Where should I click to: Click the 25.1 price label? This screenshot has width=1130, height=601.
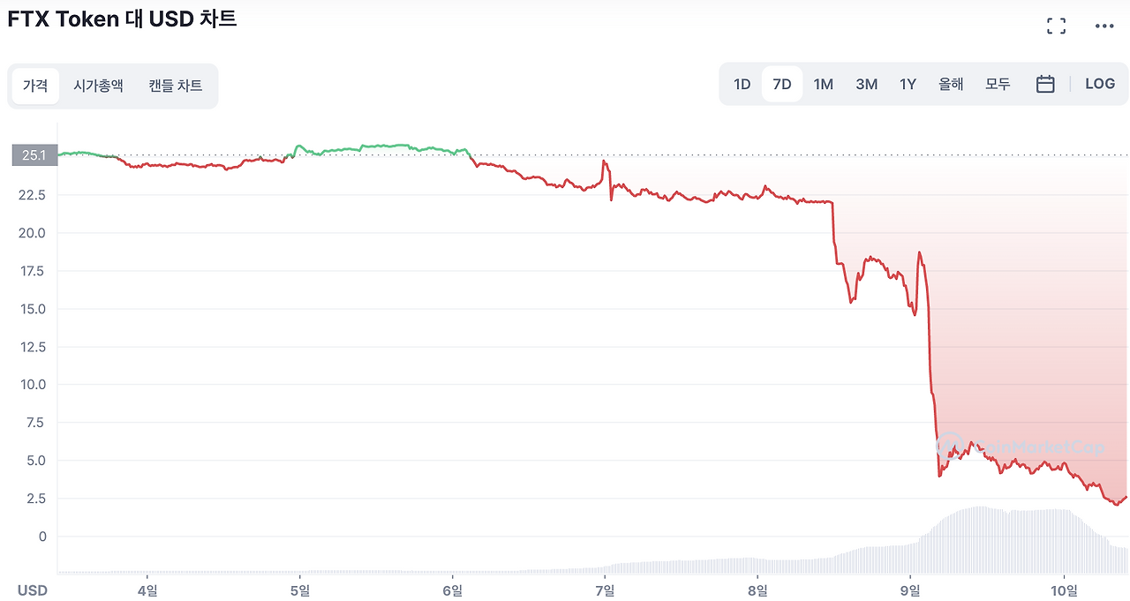[34, 155]
